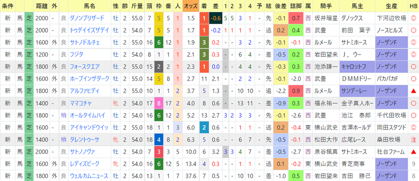Open horse link ホープインザダーク
Viewport: 419px width, 181px height.
(x=89, y=79)
